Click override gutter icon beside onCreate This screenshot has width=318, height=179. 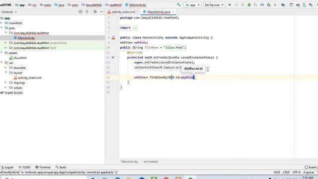click(x=113, y=58)
